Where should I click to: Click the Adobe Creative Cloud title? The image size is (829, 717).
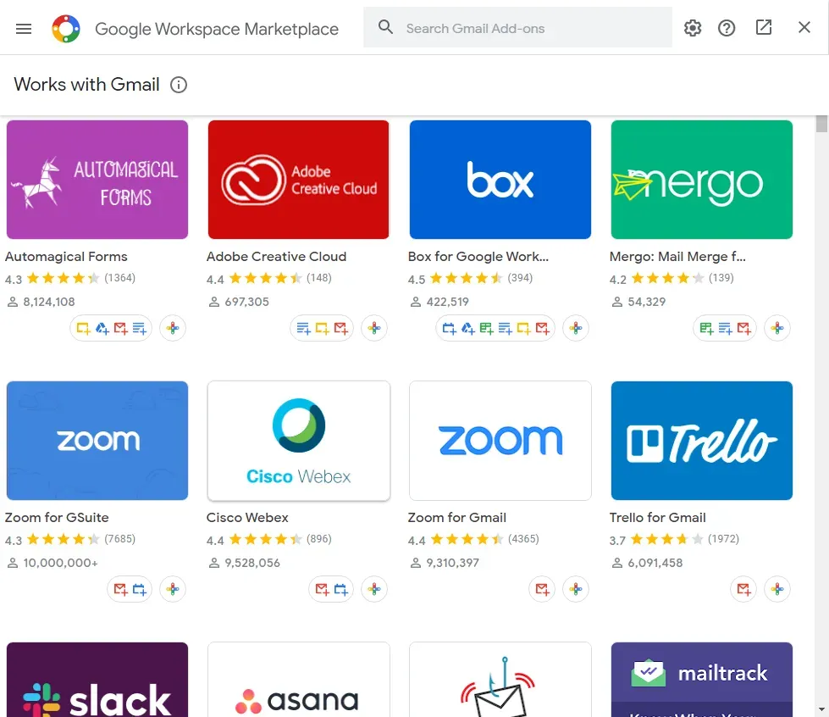pos(277,257)
